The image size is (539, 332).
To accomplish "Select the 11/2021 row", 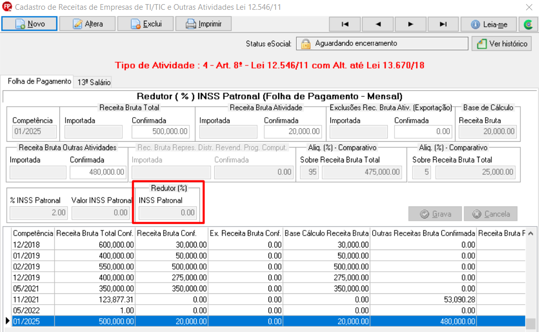I will click(268, 300).
